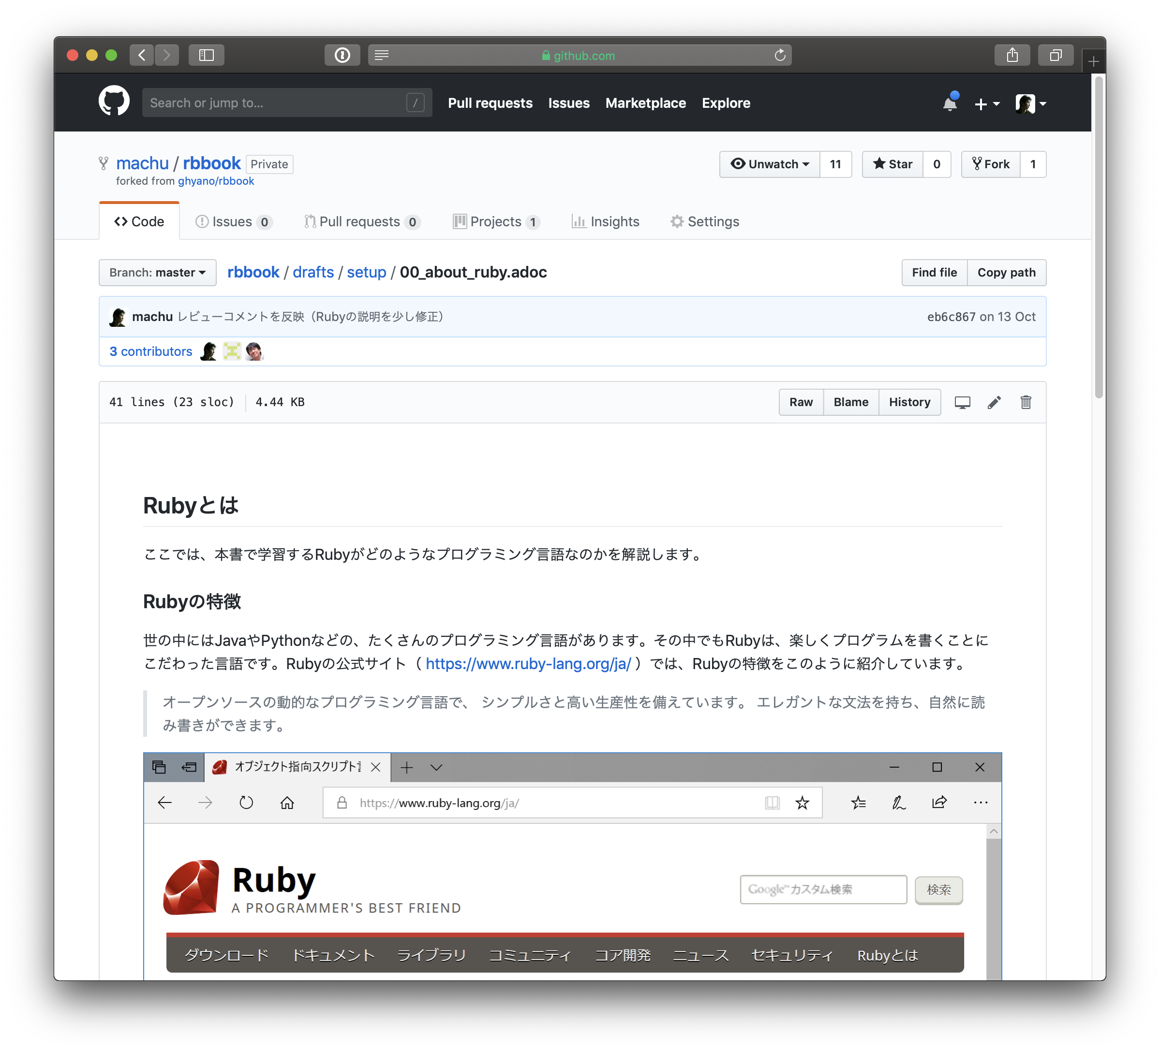This screenshot has width=1160, height=1052.
Task: Open file in GitHub Desktop icon
Action: (x=963, y=403)
